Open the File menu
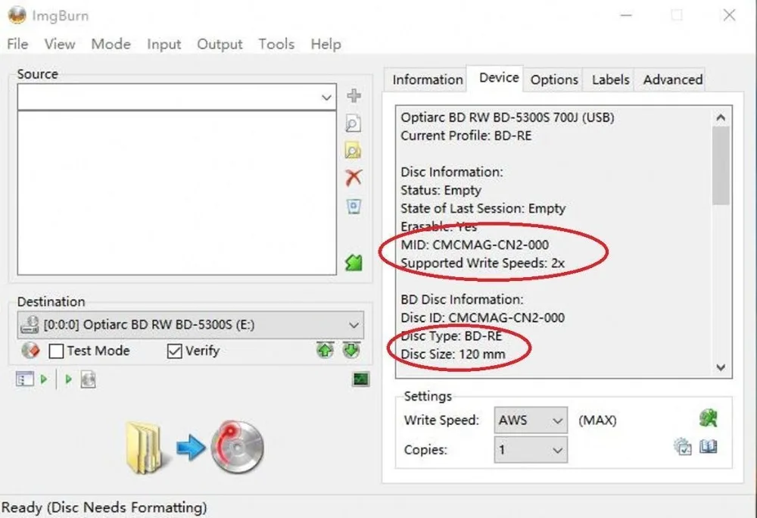The width and height of the screenshot is (757, 518). click(x=17, y=44)
